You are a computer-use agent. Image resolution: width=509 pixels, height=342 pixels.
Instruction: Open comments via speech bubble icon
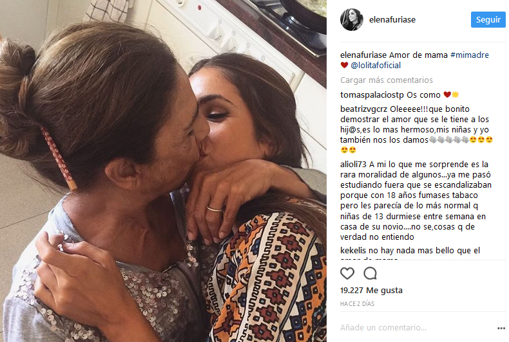pyautogui.click(x=370, y=274)
